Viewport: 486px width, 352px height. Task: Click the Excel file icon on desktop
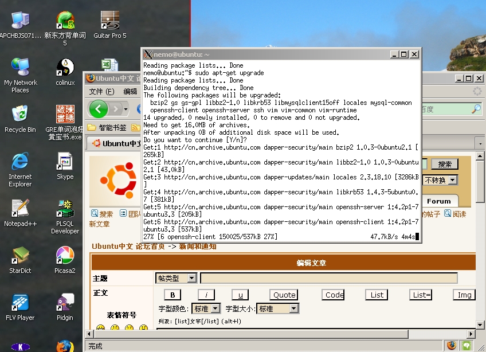tap(109, 65)
